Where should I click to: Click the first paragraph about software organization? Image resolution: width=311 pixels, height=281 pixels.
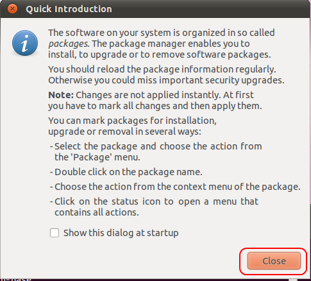[162, 44]
